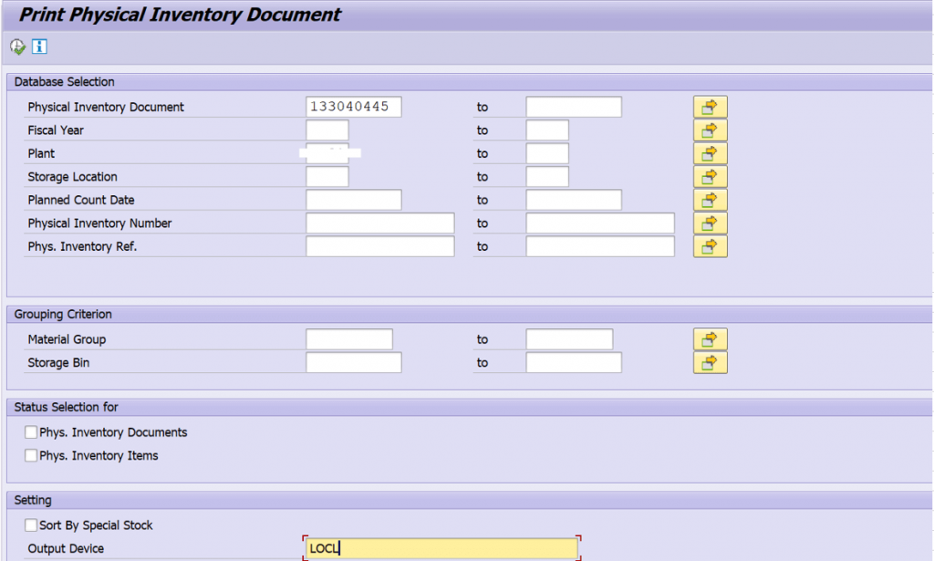Viewport: 934px width, 561px height.
Task: Open the program information icon
Action: point(39,46)
